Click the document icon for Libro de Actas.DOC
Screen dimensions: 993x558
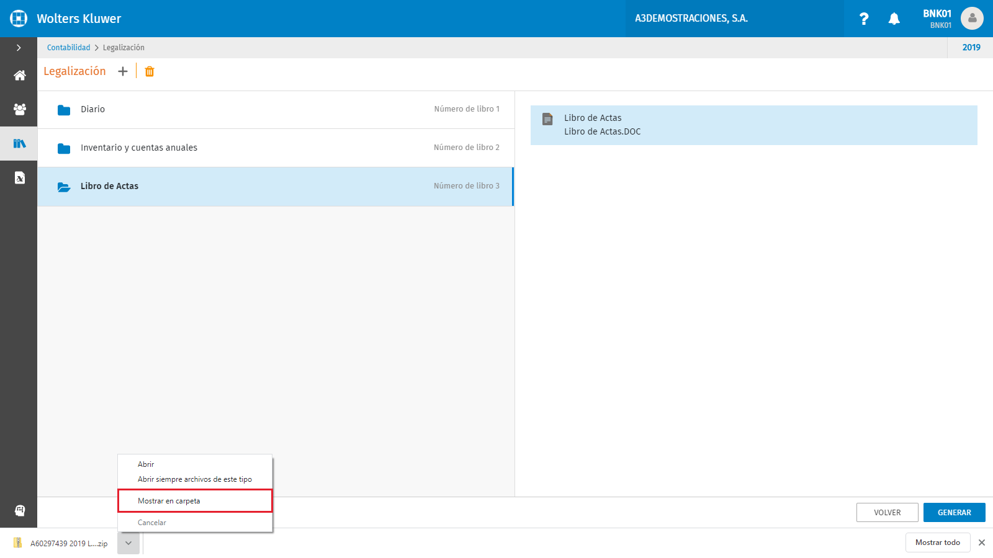(547, 119)
